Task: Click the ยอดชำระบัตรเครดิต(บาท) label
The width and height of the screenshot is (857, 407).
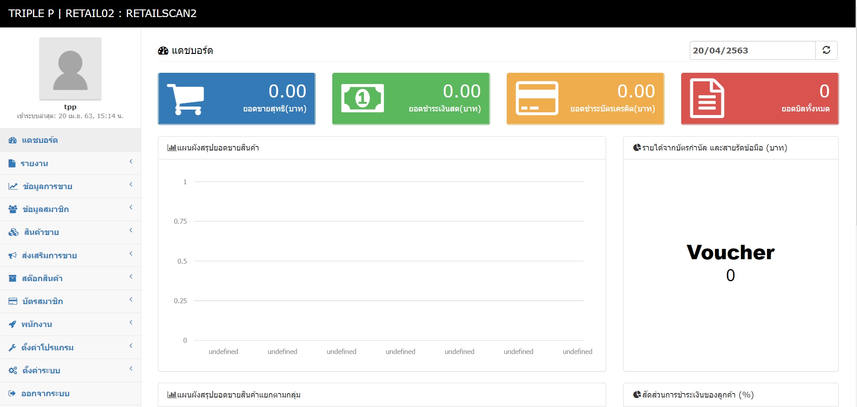Action: [613, 109]
